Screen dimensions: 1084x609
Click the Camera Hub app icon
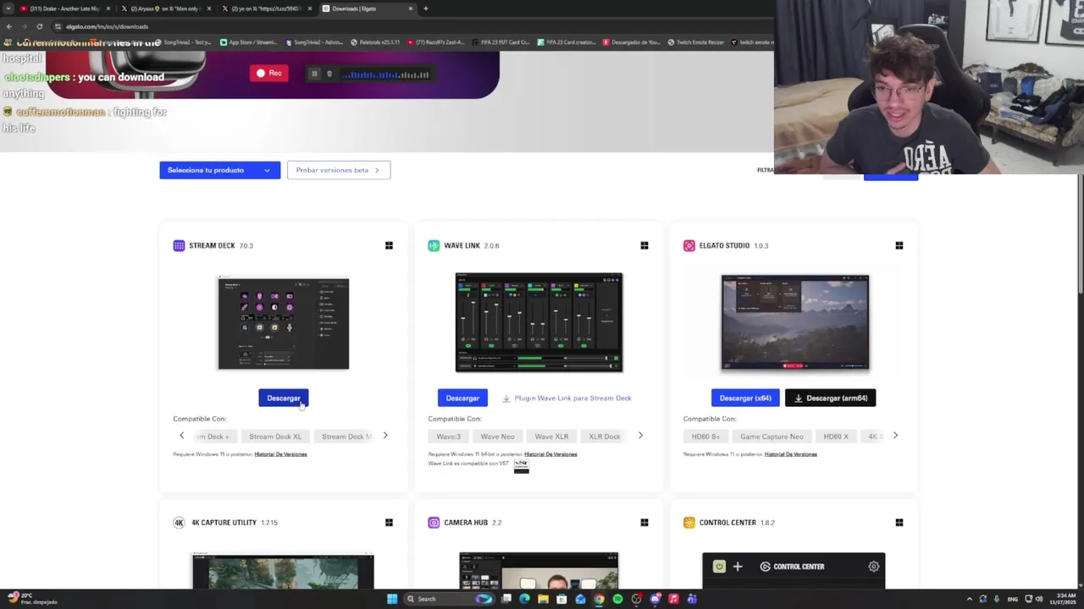click(x=434, y=523)
